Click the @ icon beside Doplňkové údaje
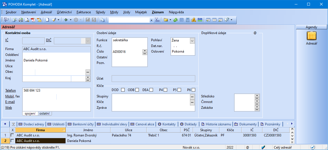This screenshot has height=150, width=328. pos(255,33)
